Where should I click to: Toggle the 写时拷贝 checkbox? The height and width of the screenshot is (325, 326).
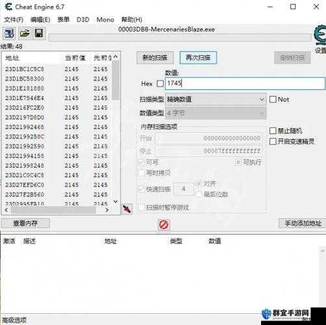pyautogui.click(x=142, y=173)
